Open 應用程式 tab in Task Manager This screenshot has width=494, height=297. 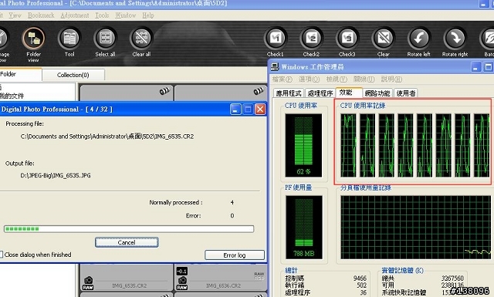coord(289,93)
